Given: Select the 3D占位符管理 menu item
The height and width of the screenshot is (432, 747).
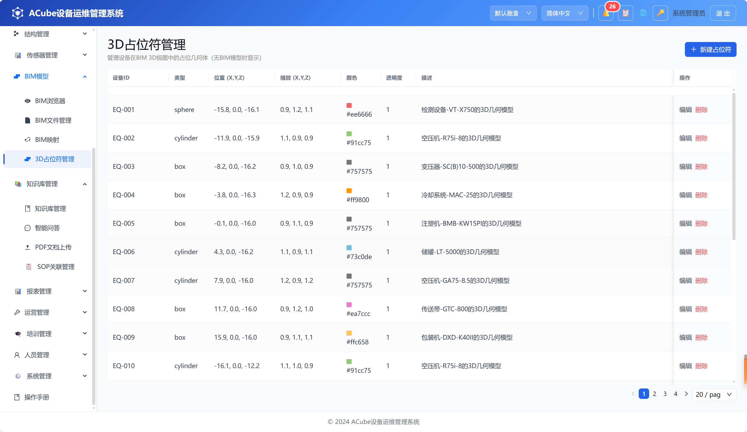Looking at the screenshot, I should click(x=48, y=159).
